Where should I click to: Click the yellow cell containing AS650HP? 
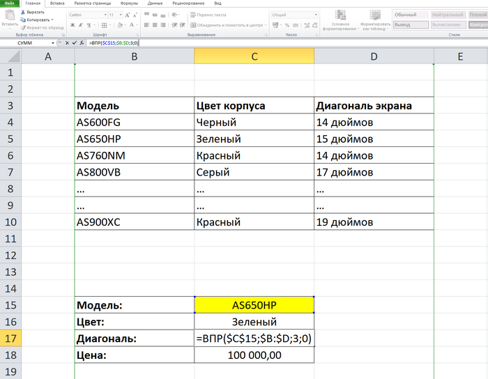click(254, 305)
